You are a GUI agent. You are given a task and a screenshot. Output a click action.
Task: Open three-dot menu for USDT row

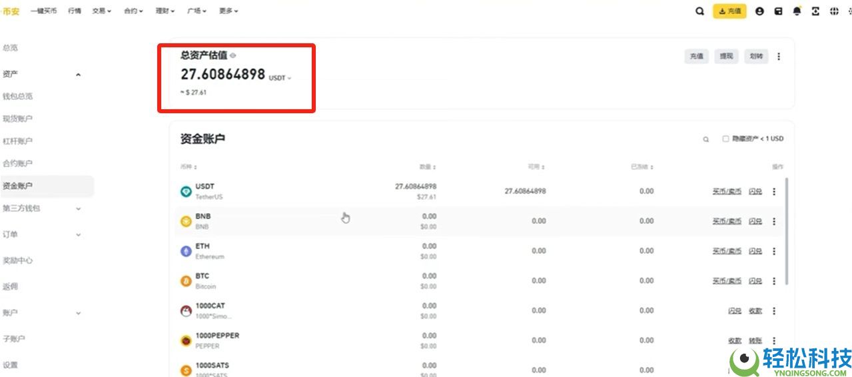[774, 192]
